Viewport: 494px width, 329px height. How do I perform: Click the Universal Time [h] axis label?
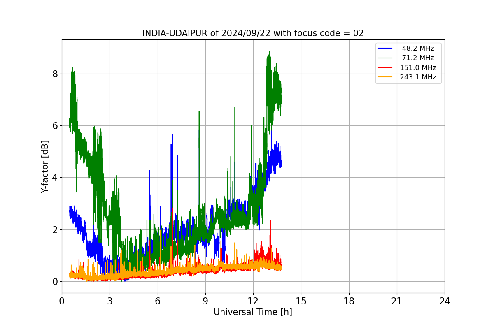click(253, 312)
